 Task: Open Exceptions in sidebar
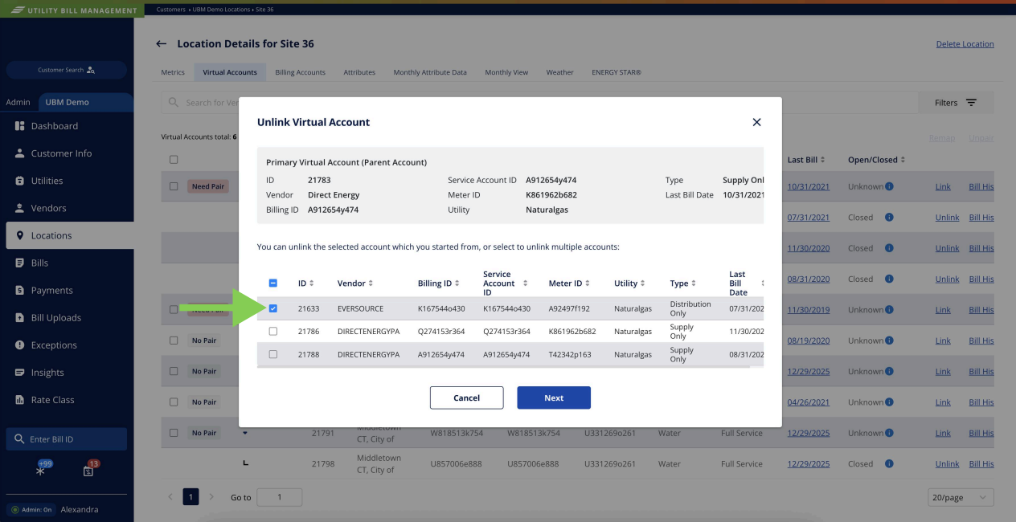(x=67, y=345)
